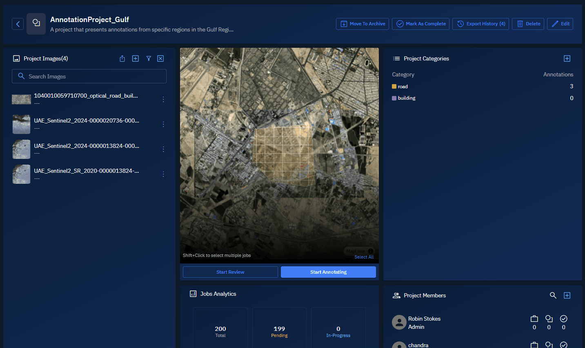Click the search icon in Project Members
This screenshot has height=348, width=585.
[553, 295]
